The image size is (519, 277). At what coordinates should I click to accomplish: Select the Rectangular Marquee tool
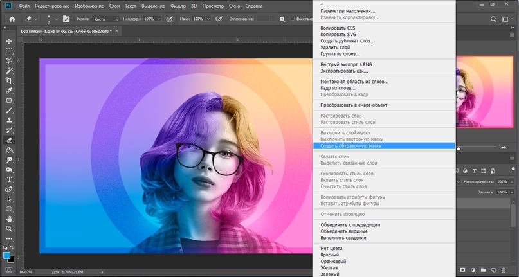click(9, 51)
